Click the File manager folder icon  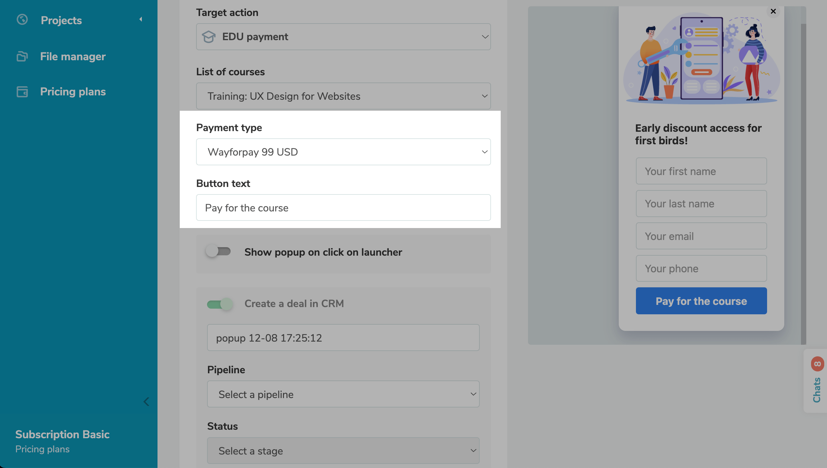pyautogui.click(x=22, y=56)
